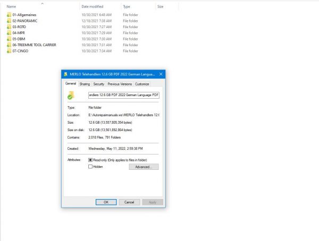Screen dimensions: 319x241
Task: Click the folder name input field
Action: [x=124, y=95]
